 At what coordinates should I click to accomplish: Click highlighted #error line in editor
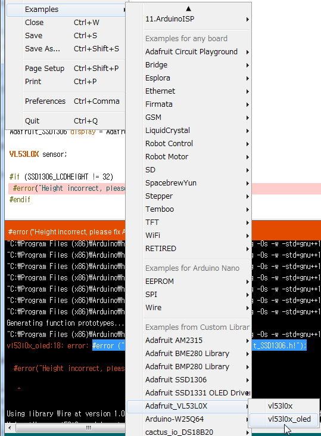[x=67, y=188]
